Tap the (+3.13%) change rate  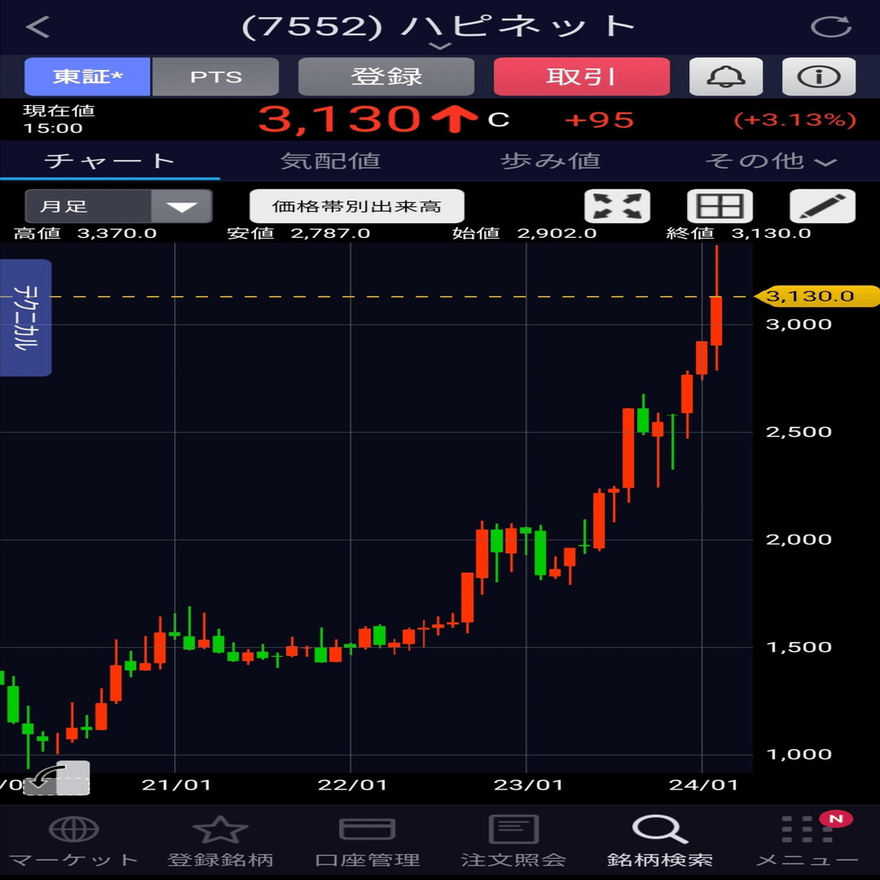794,120
